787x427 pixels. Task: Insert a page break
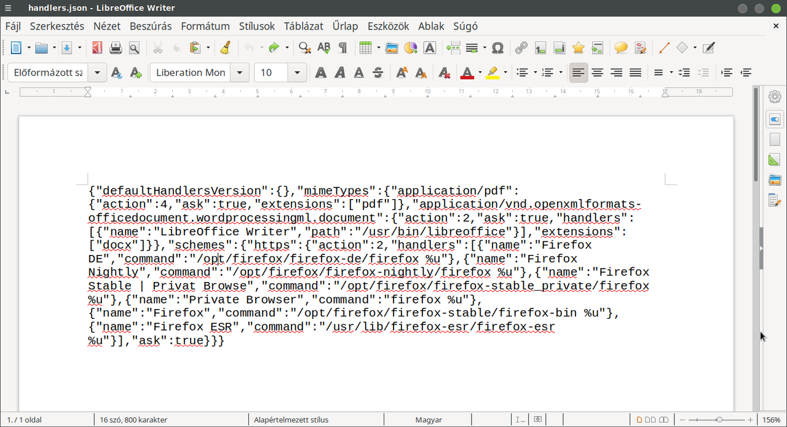click(453, 47)
